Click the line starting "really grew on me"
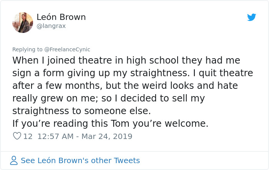 point(108,98)
